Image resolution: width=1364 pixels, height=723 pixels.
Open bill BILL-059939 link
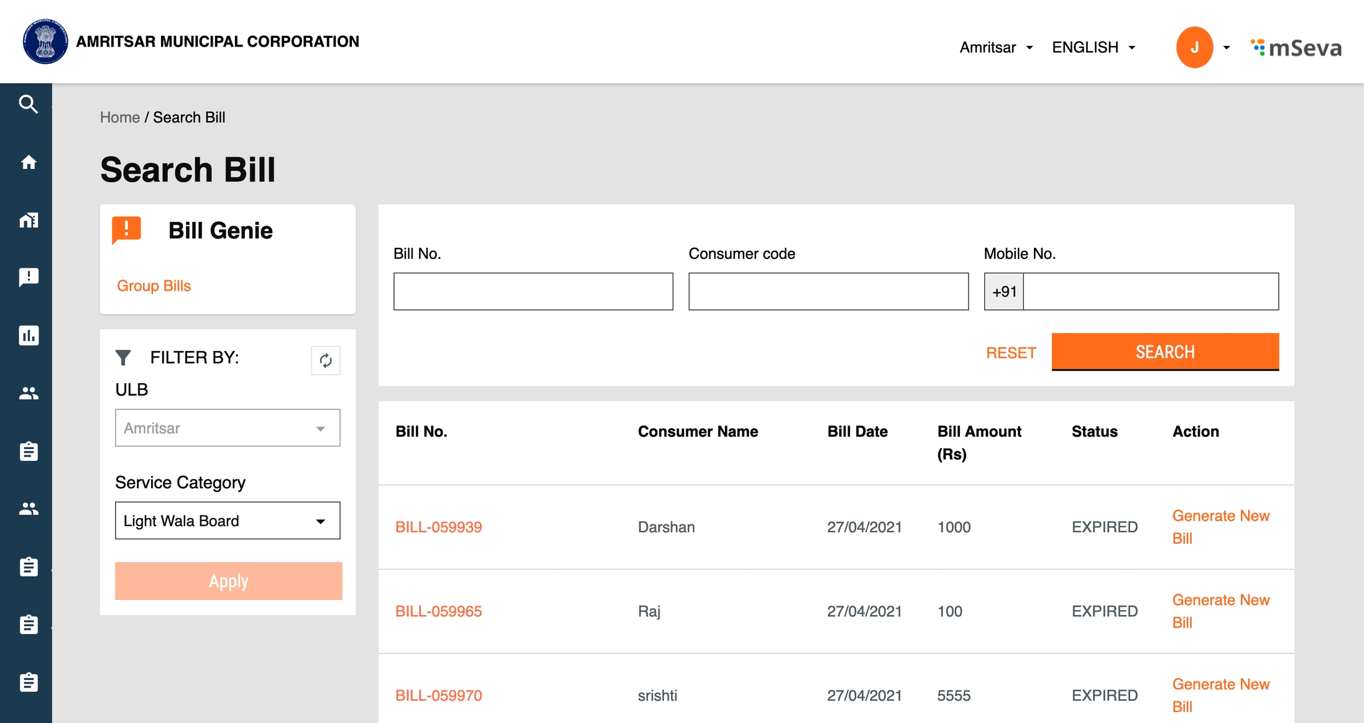[x=438, y=527]
